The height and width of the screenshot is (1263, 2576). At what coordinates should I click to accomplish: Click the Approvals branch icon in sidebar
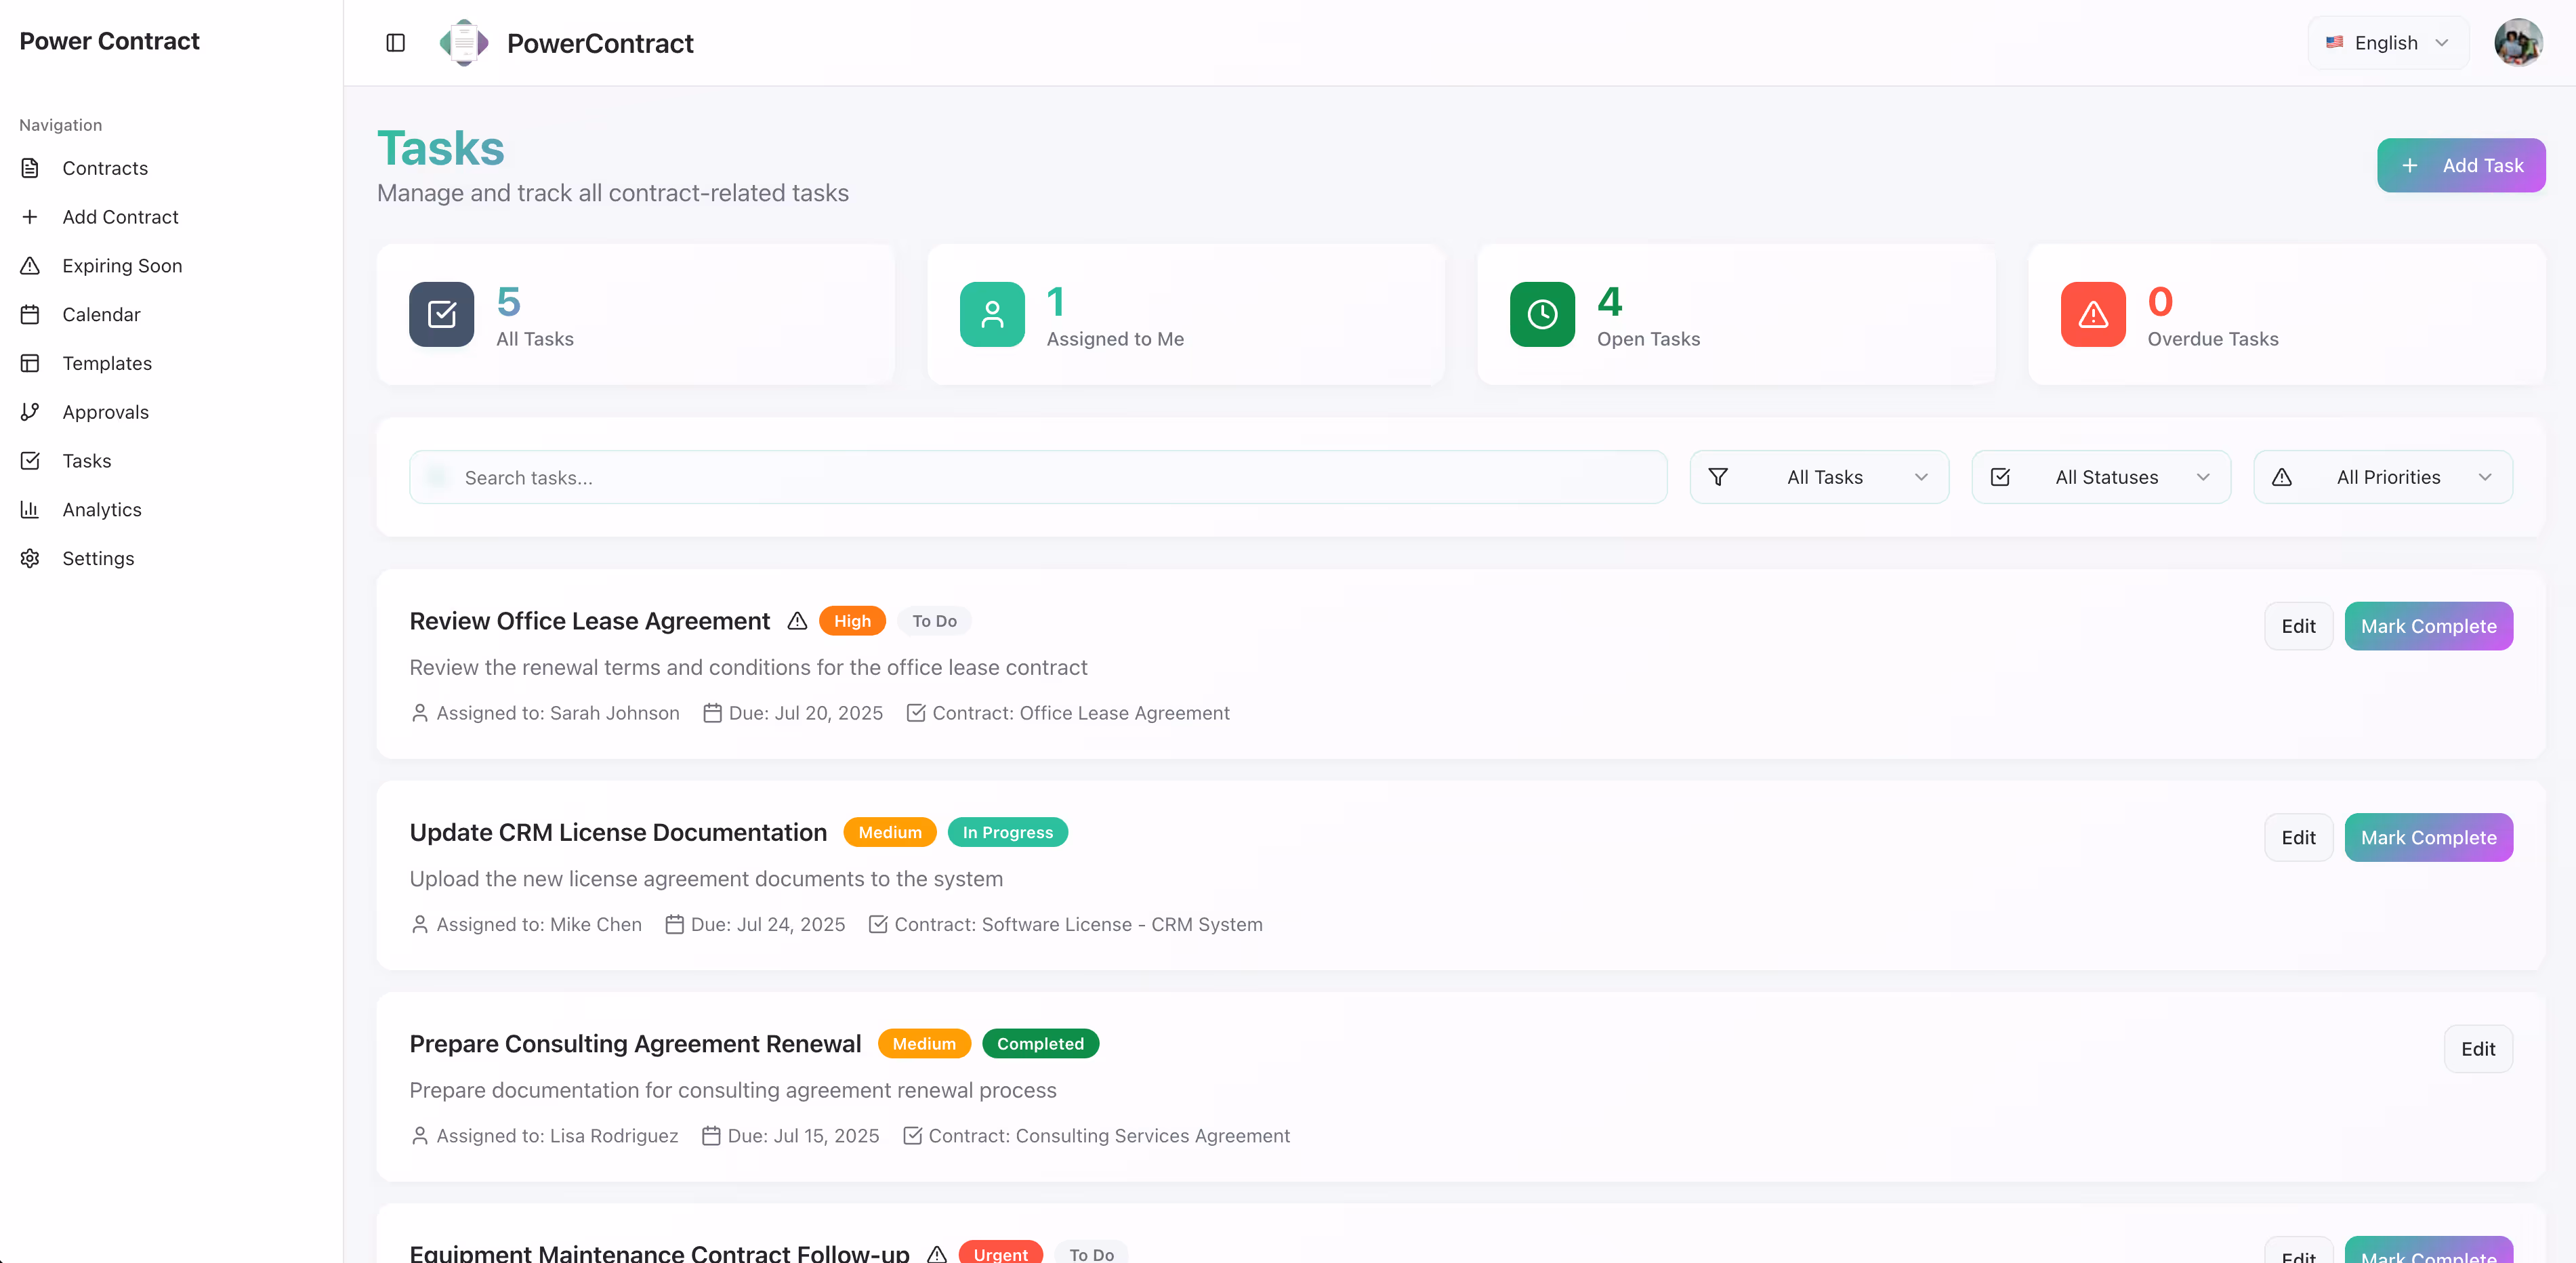tap(30, 412)
